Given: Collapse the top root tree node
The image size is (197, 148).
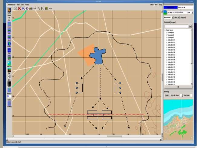Looking at the screenshot, I should [165, 30].
